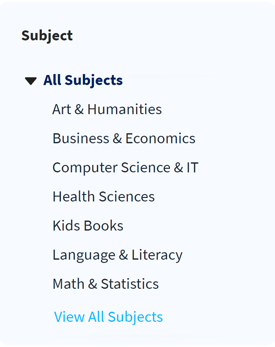This screenshot has height=347, width=275.
Task: Select the All Subjects heading
Action: coord(83,80)
